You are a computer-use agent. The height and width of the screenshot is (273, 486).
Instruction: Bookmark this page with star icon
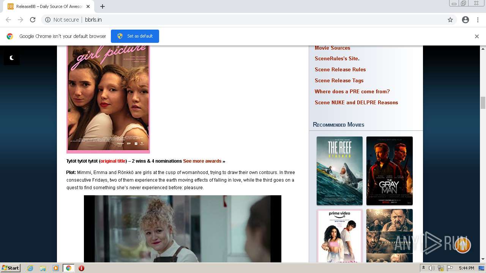click(x=450, y=20)
